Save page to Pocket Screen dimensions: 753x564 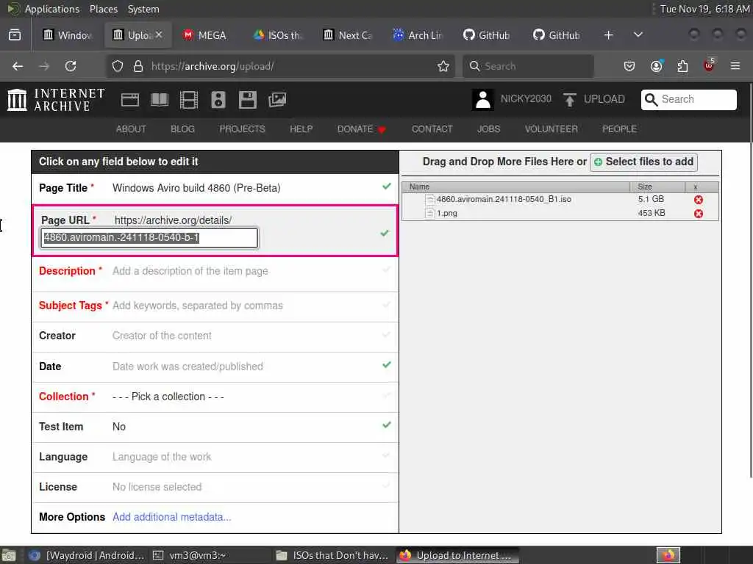coord(629,66)
